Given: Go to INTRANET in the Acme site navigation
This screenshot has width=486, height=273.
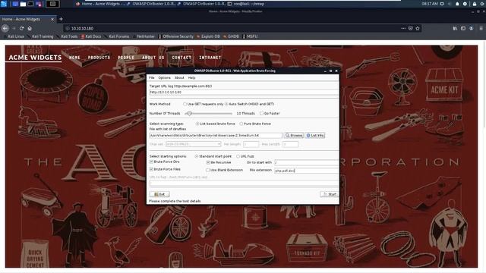Looking at the screenshot, I should click(210, 58).
